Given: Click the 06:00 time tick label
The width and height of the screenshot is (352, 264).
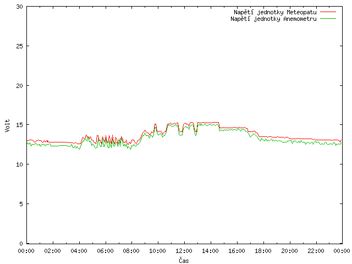Looking at the screenshot, I should pos(105,251).
